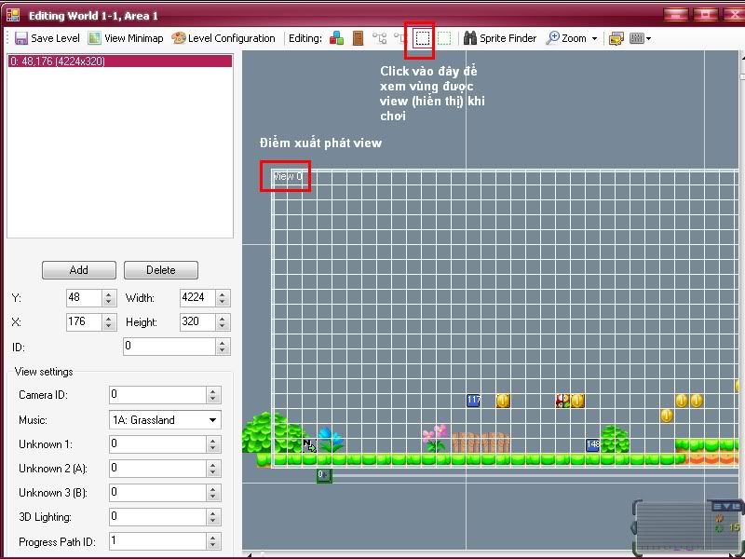The image size is (745, 559).
Task: Adjust 3D Lighting spinner arrows
Action: [213, 517]
